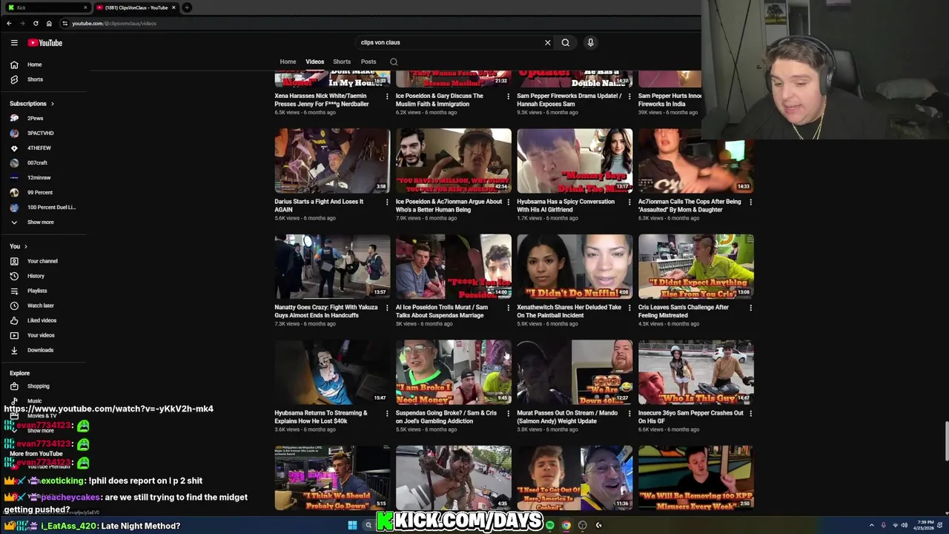The image size is (949, 534).
Task: Open Chrome from the taskbar
Action: (x=566, y=525)
